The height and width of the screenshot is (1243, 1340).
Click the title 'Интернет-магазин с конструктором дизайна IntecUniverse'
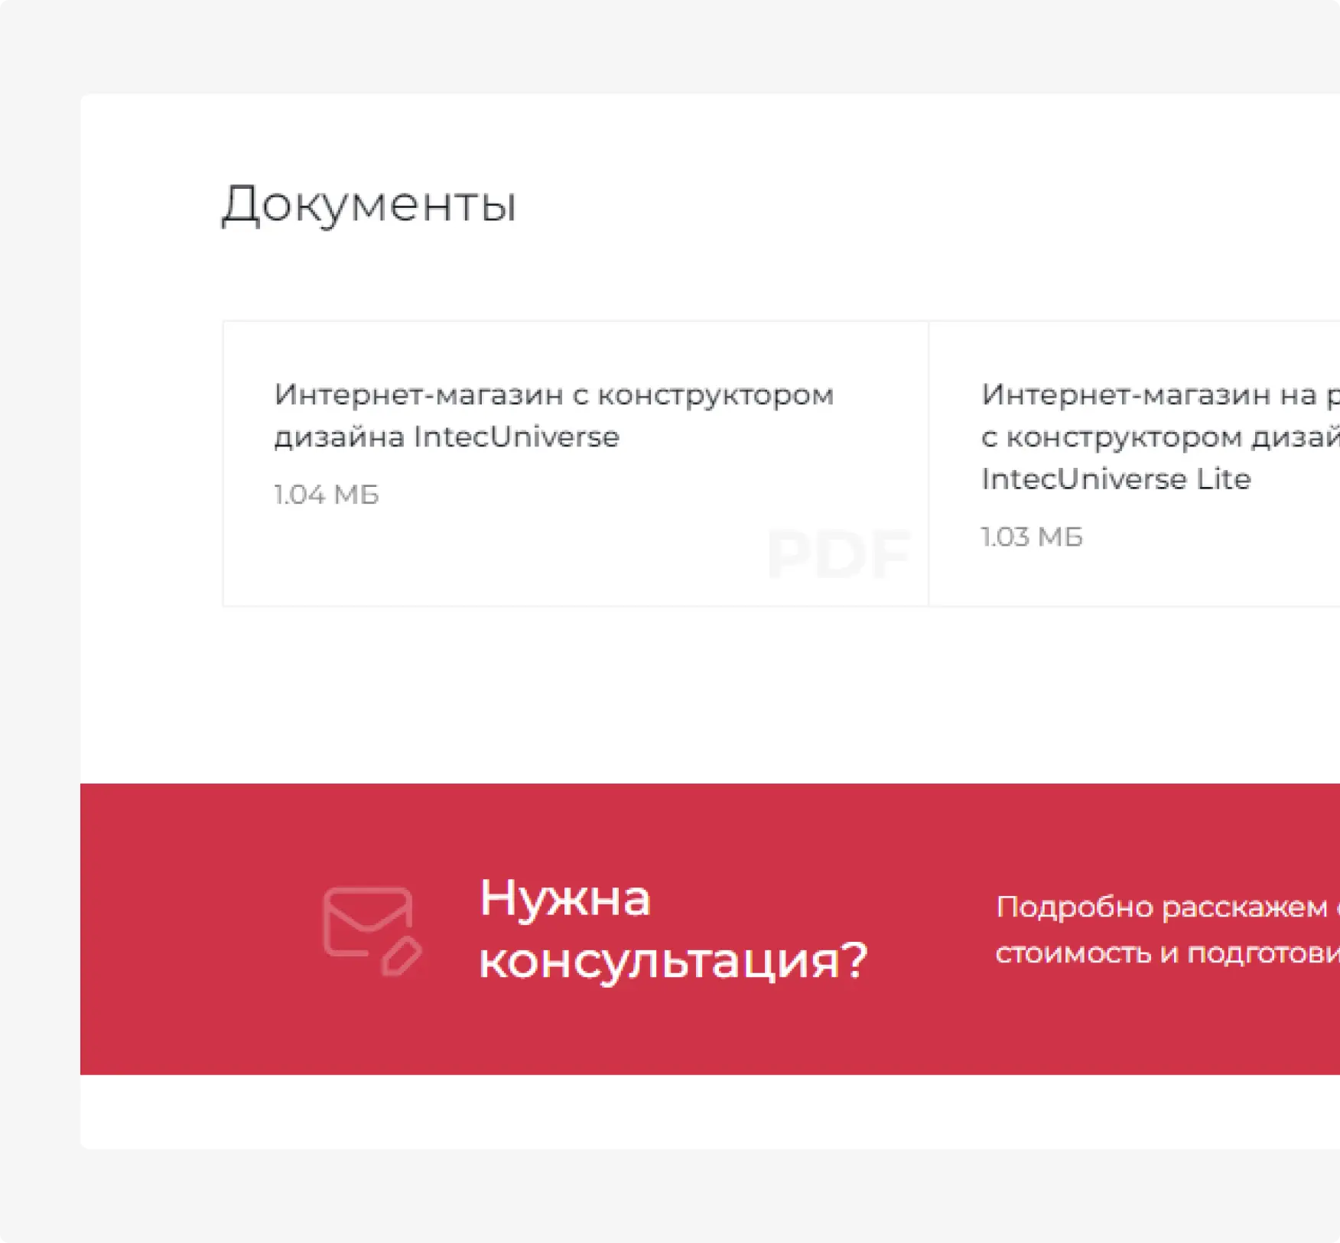[x=553, y=415]
